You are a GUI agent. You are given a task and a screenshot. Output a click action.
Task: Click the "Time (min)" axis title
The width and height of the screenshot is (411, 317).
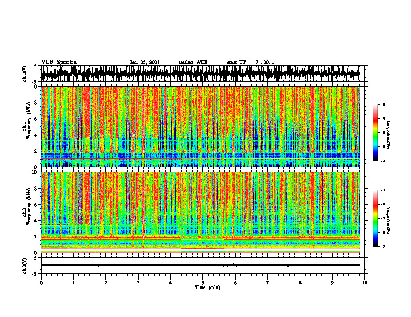[x=208, y=287]
